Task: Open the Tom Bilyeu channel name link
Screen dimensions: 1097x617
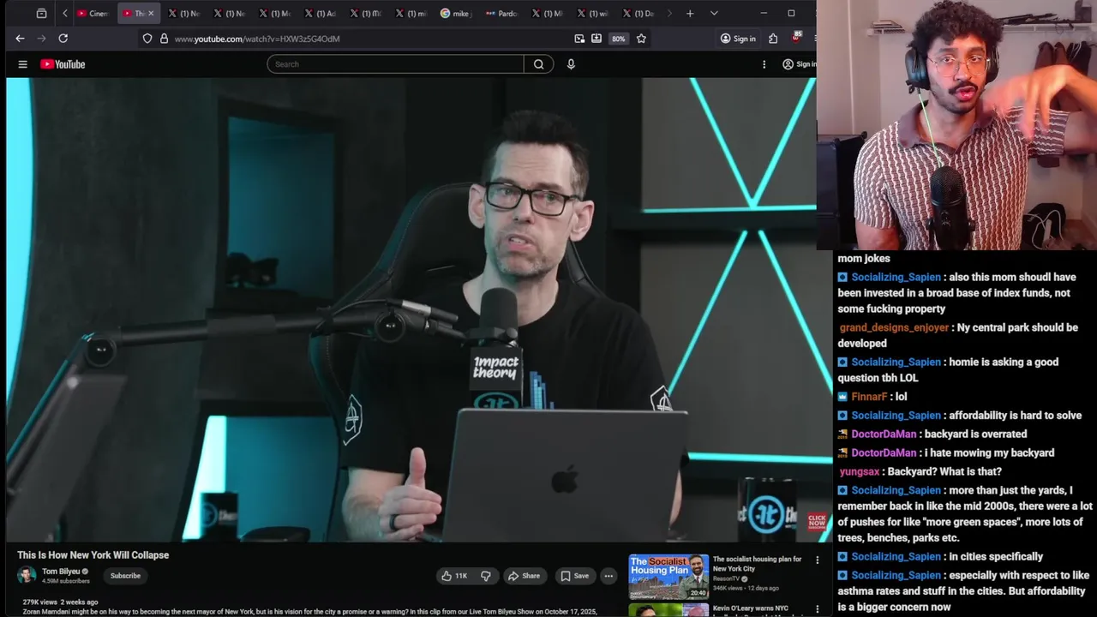Action: [61, 572]
